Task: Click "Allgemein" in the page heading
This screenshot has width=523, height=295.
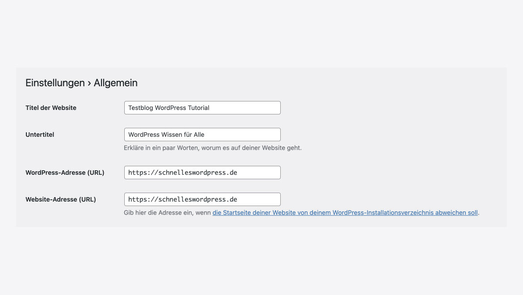Action: (115, 83)
